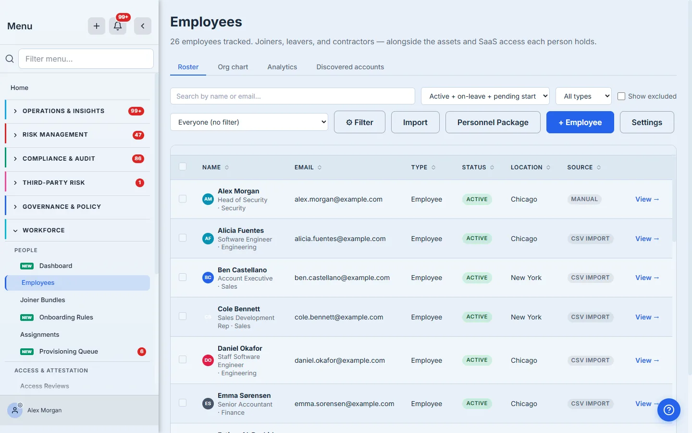The height and width of the screenshot is (433, 692).
Task: Check the row checkbox for Daniel Okafor
Action: point(183,359)
